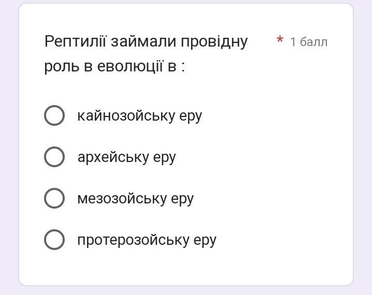Click the 1 балл points label

(309, 42)
